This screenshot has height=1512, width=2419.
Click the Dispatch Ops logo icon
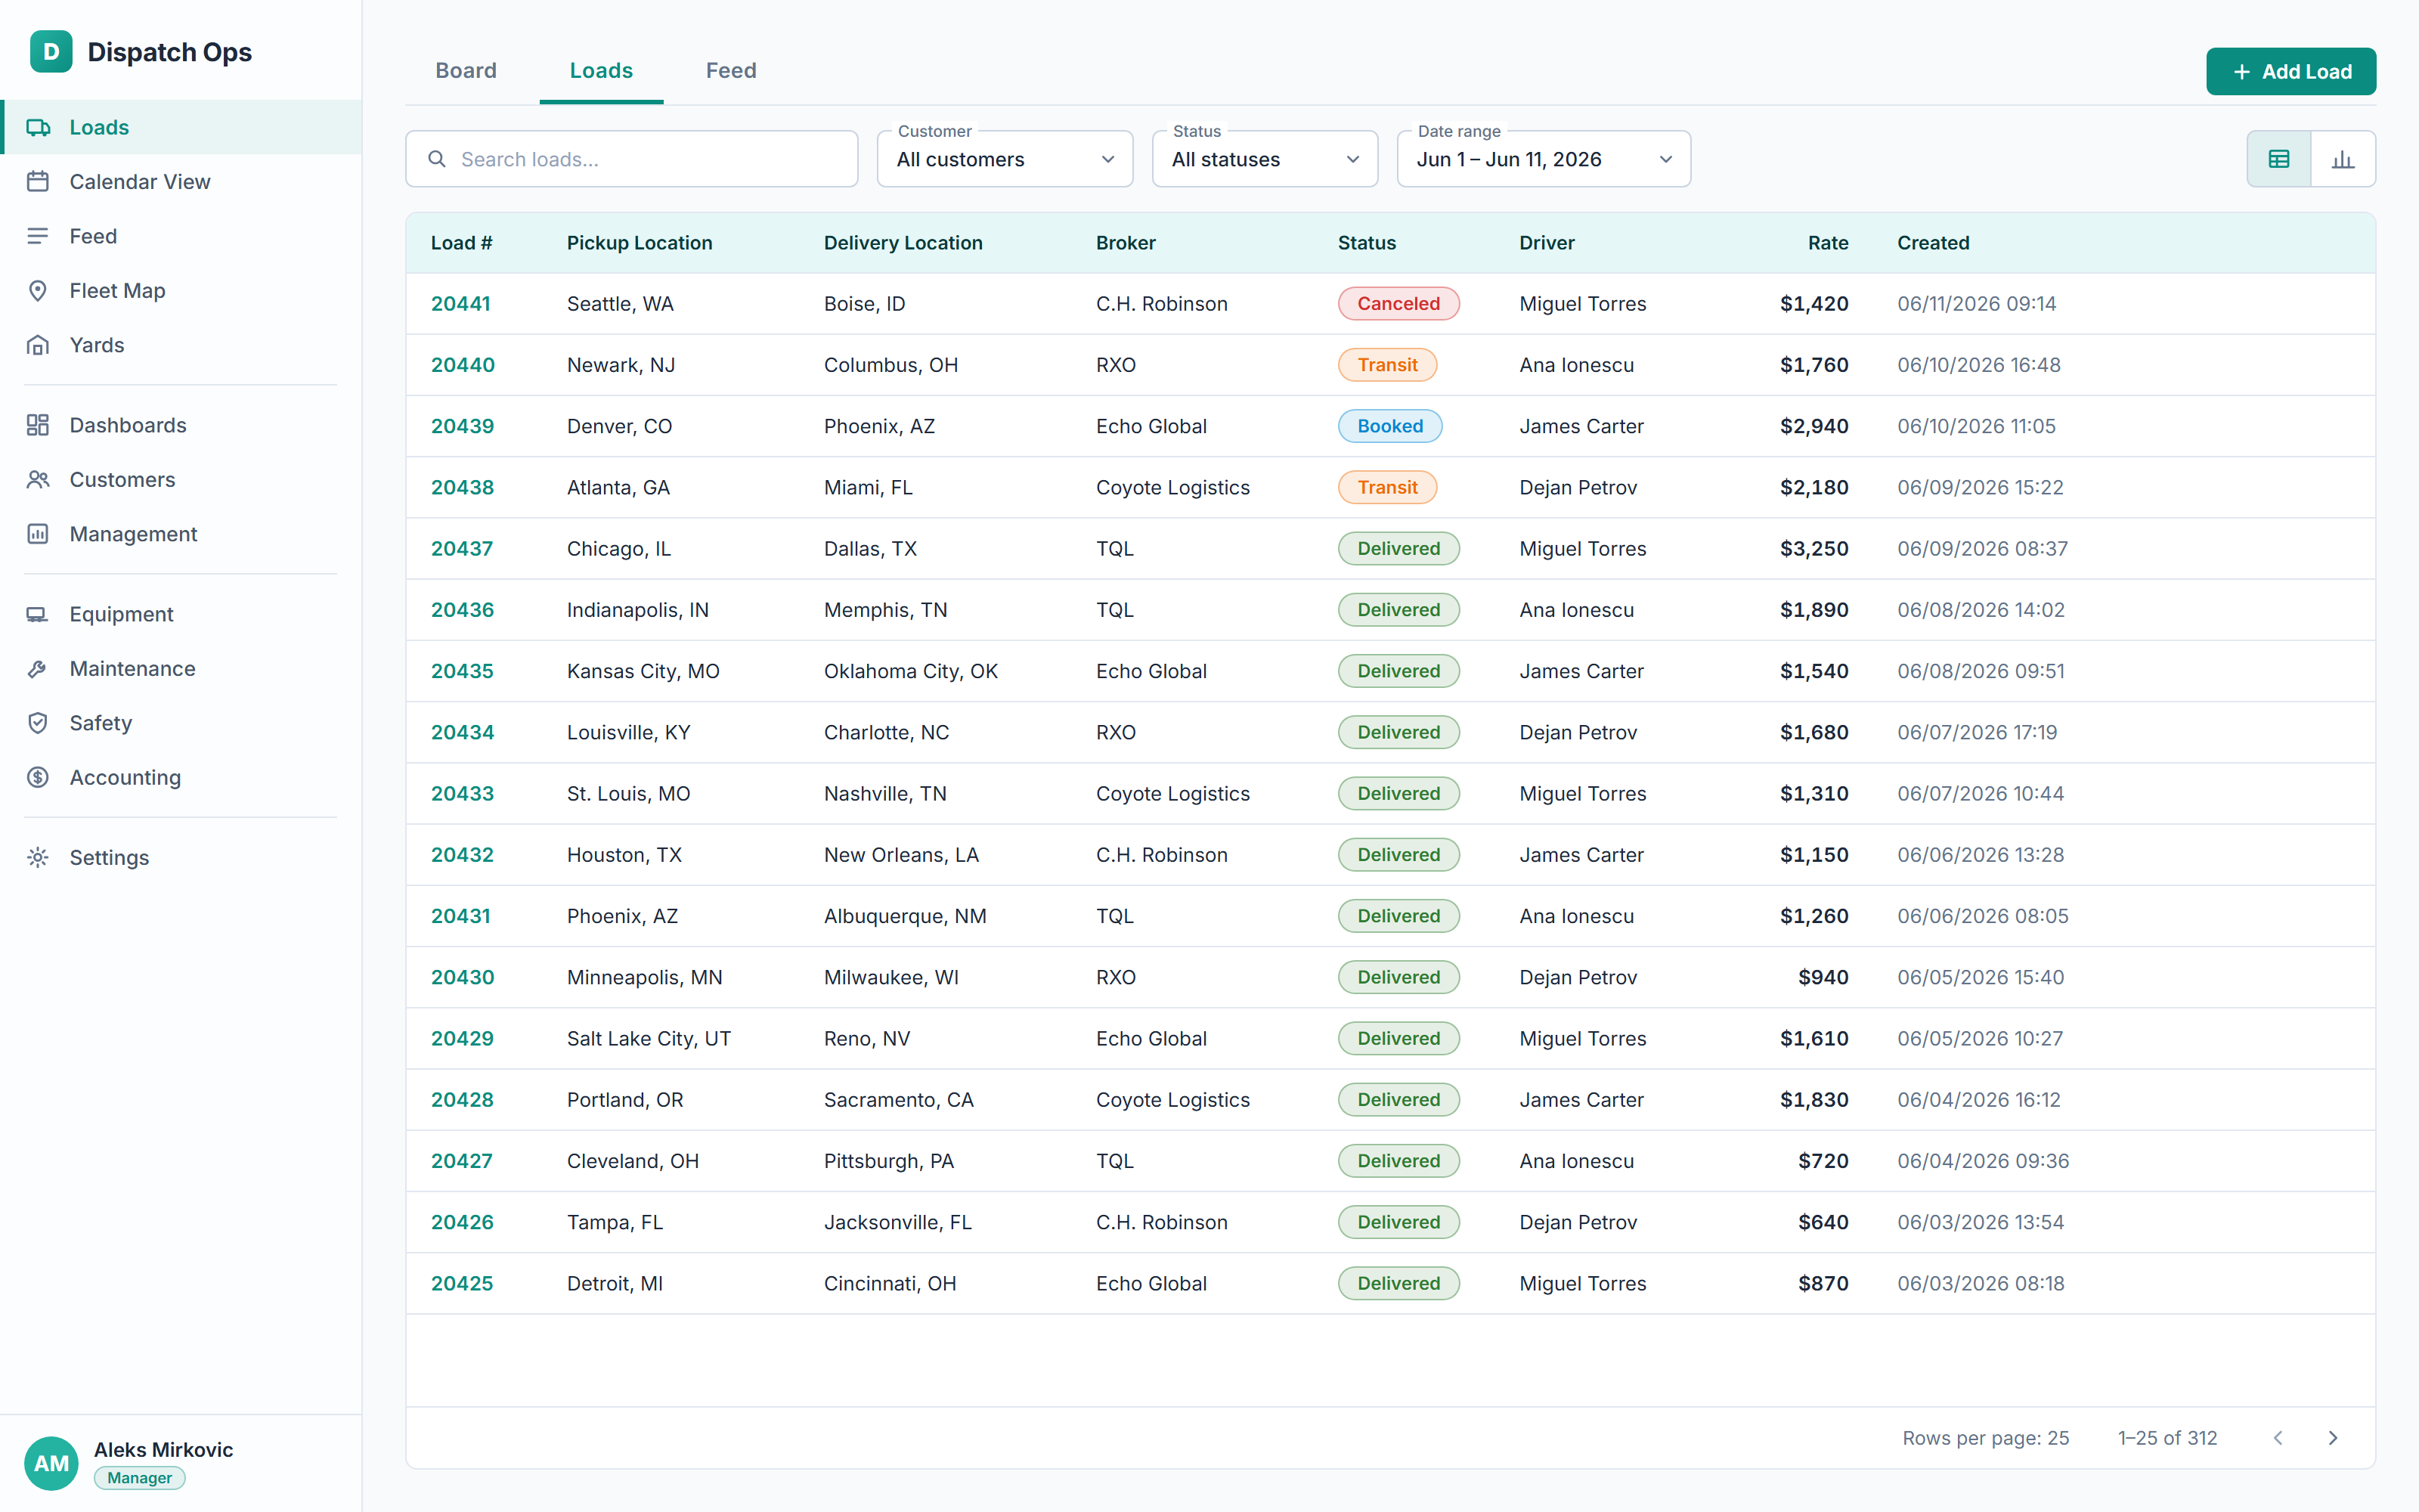[51, 51]
